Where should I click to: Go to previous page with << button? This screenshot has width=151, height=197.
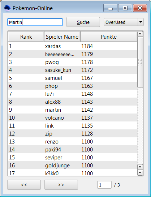click(x=24, y=185)
